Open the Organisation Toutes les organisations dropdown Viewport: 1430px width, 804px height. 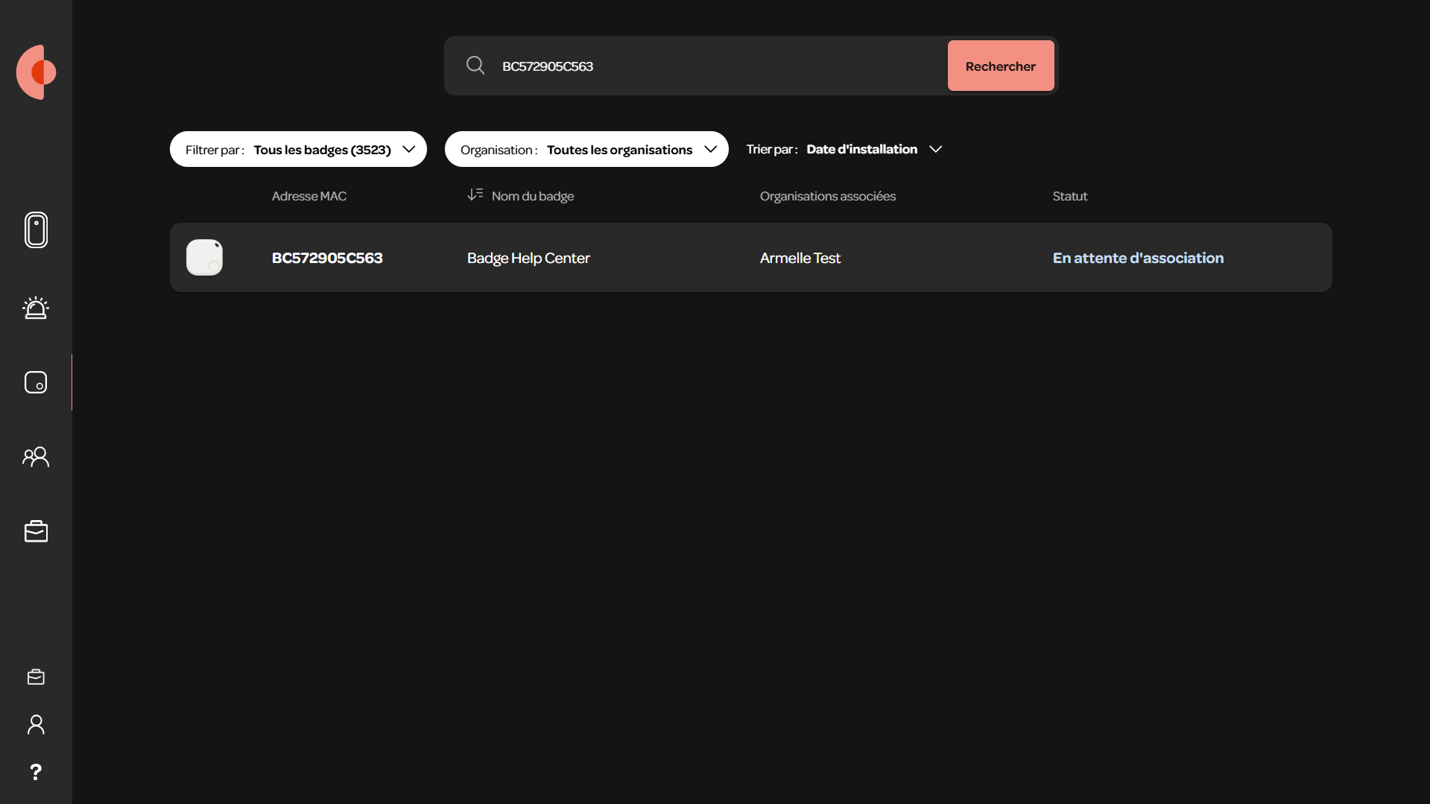(586, 149)
